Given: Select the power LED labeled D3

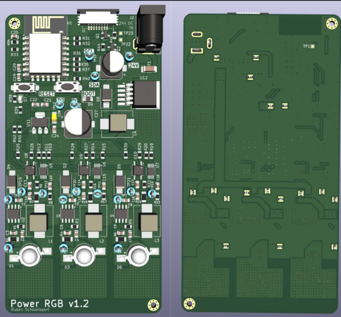Looking at the screenshot, I should tap(84, 255).
